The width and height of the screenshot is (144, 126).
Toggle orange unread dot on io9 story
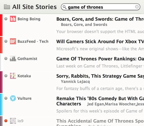click(x=6, y=121)
